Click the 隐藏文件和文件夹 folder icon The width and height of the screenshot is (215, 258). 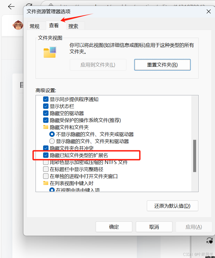(x=46, y=127)
